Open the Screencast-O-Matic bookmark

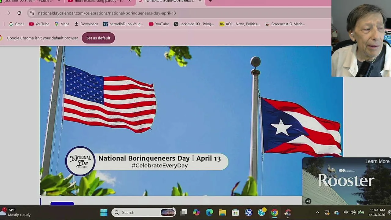tap(285, 24)
